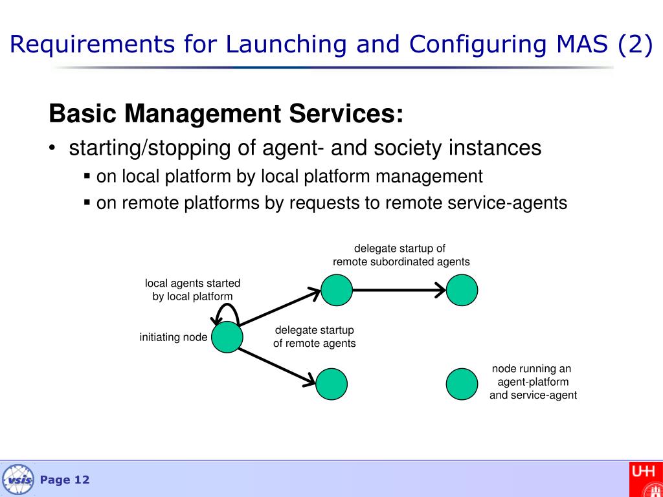Click the horizontal arrow between the two upper nodes
This screenshot has height=497, width=663.
point(399,290)
